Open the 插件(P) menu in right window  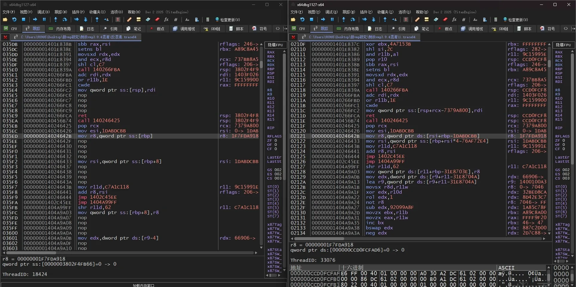[x=366, y=12]
